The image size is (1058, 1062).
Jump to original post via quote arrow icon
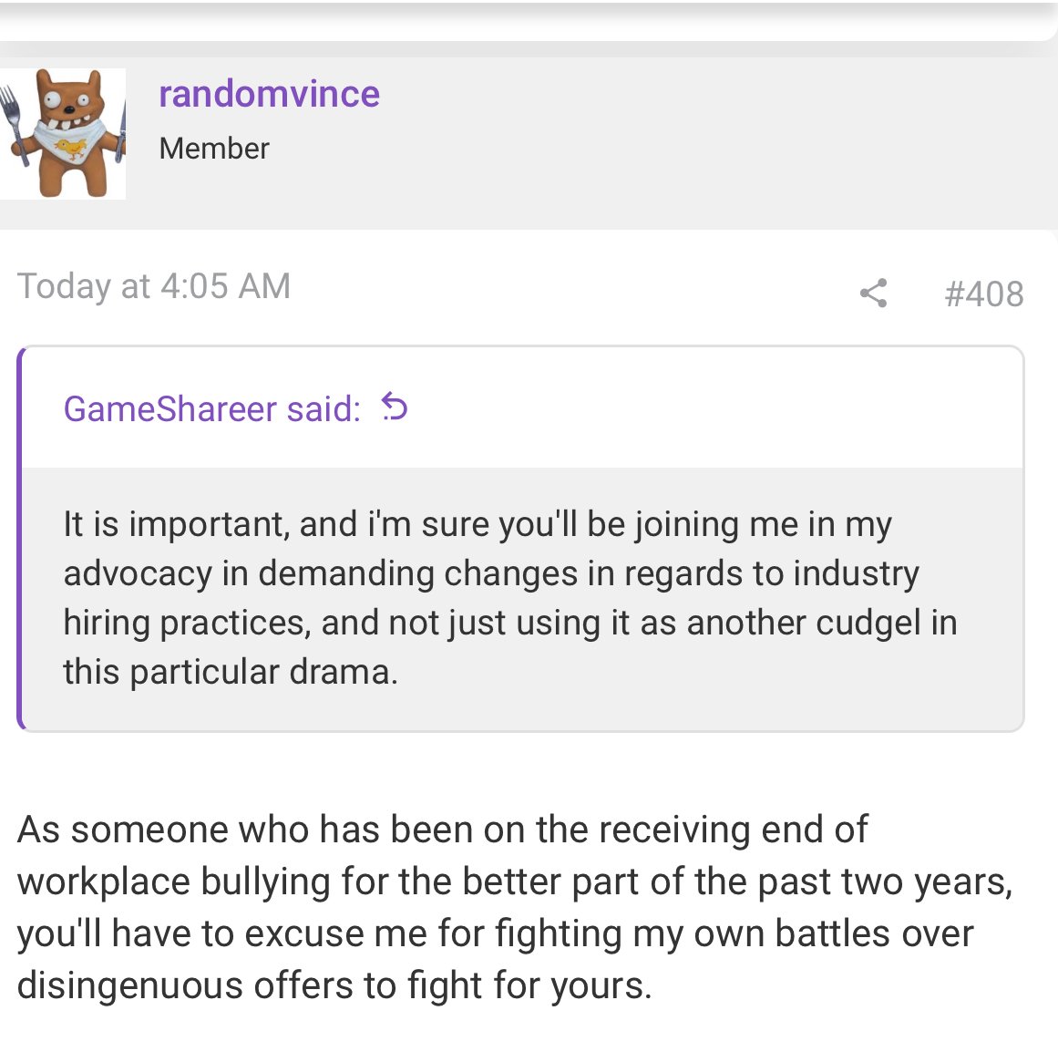(395, 407)
